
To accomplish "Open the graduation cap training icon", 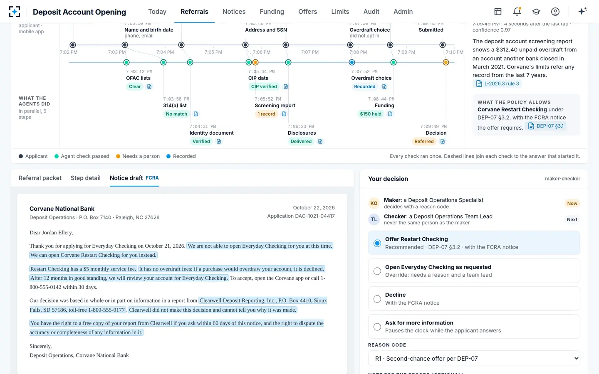I will tap(536, 12).
